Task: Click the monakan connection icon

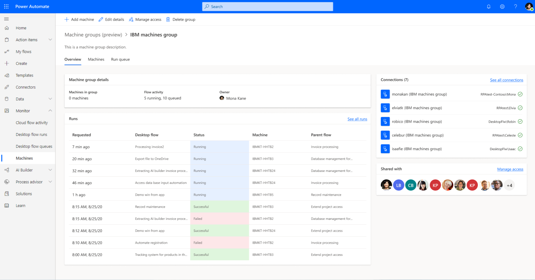Action: (385, 94)
